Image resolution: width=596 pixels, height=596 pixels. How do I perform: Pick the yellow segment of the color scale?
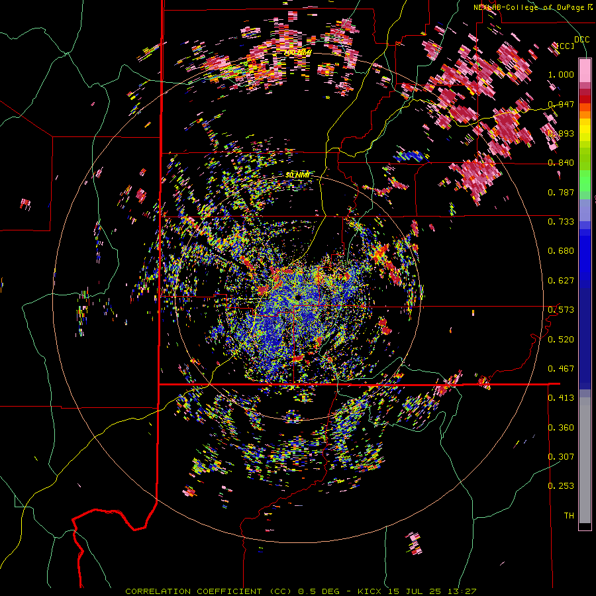tap(585, 130)
